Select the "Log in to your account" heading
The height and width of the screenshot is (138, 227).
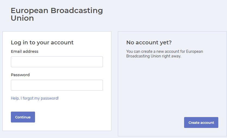pyautogui.click(x=42, y=42)
